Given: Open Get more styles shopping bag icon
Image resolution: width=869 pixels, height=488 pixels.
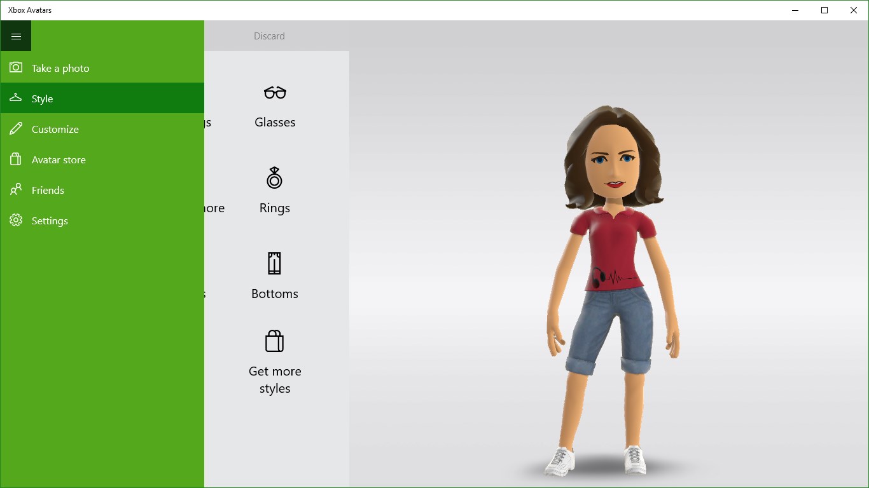Looking at the screenshot, I should [x=275, y=341].
